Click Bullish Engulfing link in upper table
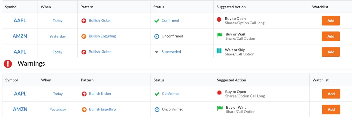Image resolution: width=352 pixels, height=122 pixels. coord(102,36)
